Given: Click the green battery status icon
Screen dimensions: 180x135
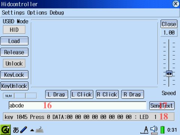Looking at the screenshot, I should pyautogui.click(x=162, y=130).
